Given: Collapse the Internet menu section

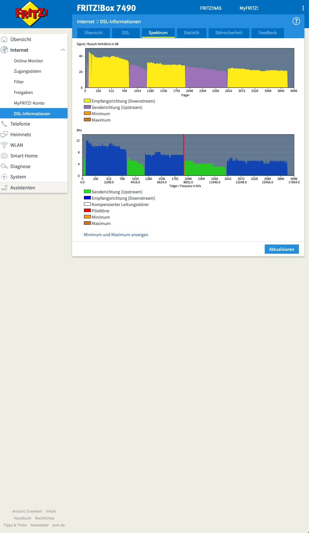Looking at the screenshot, I should pos(63,50).
